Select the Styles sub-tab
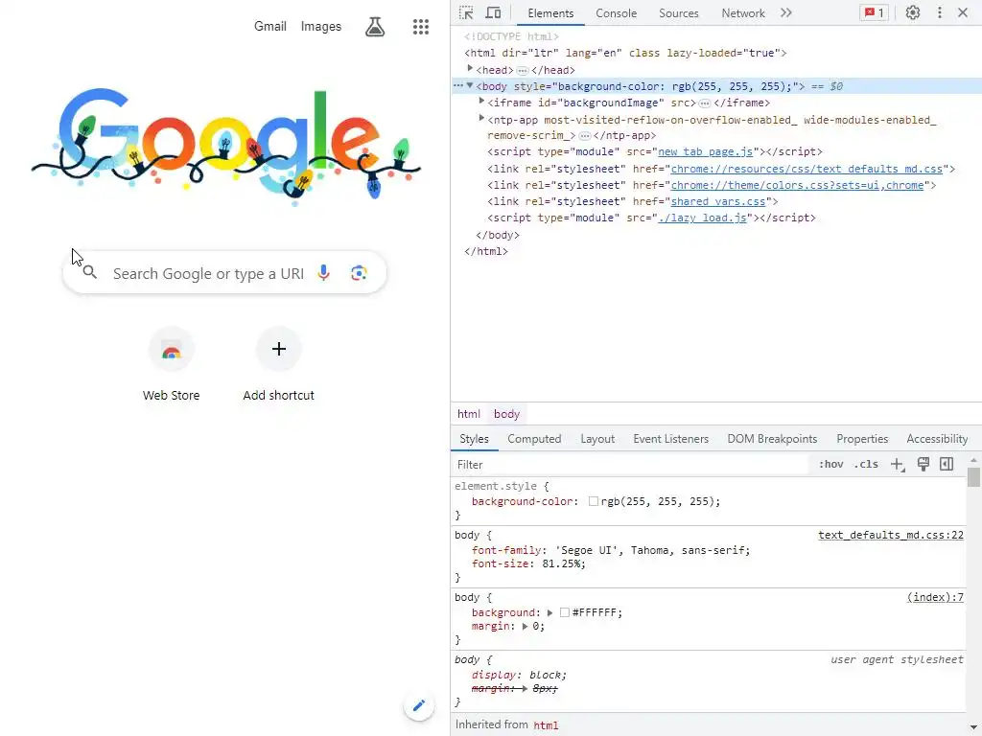 point(474,439)
